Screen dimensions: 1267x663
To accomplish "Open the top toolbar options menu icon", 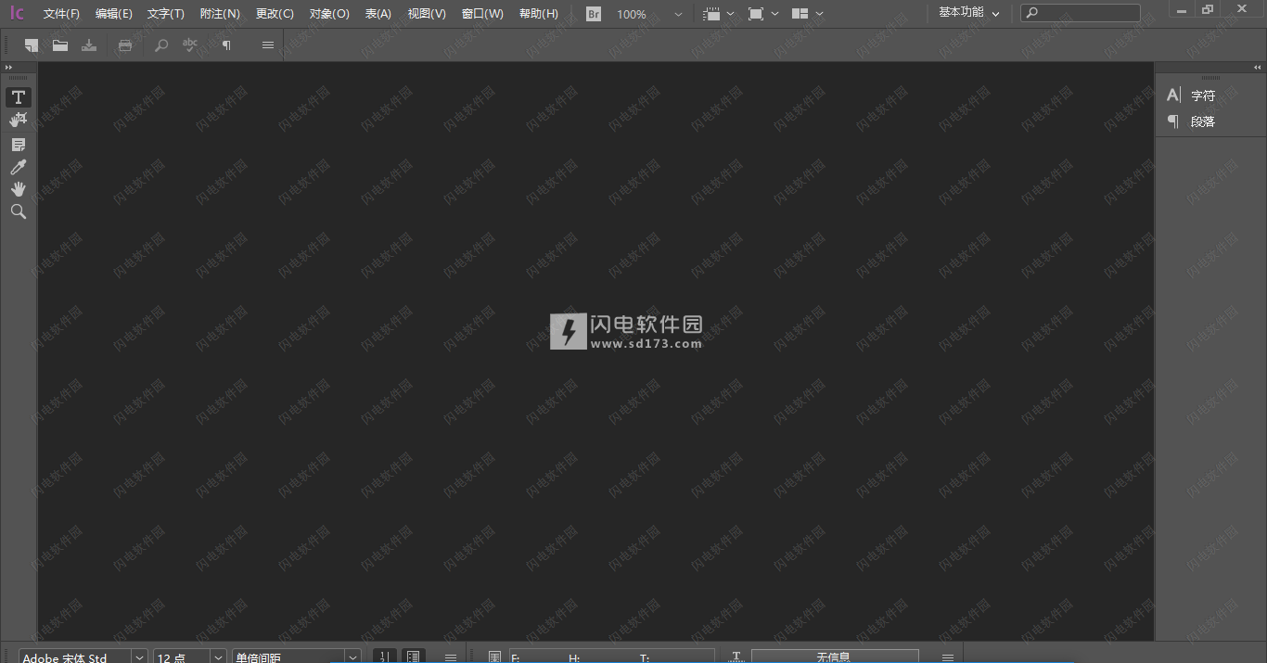I will click(x=268, y=45).
